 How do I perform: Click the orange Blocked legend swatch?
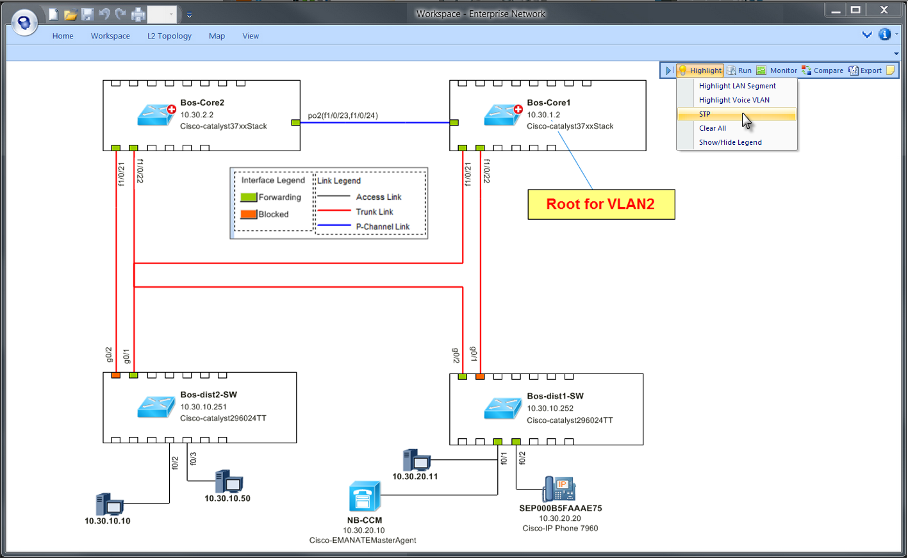[x=249, y=214]
